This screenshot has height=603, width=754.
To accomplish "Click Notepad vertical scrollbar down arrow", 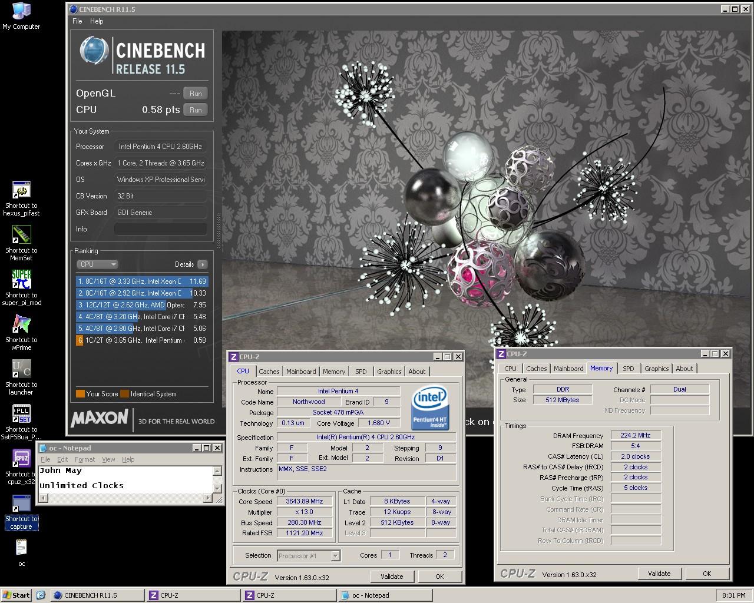I will point(217,488).
